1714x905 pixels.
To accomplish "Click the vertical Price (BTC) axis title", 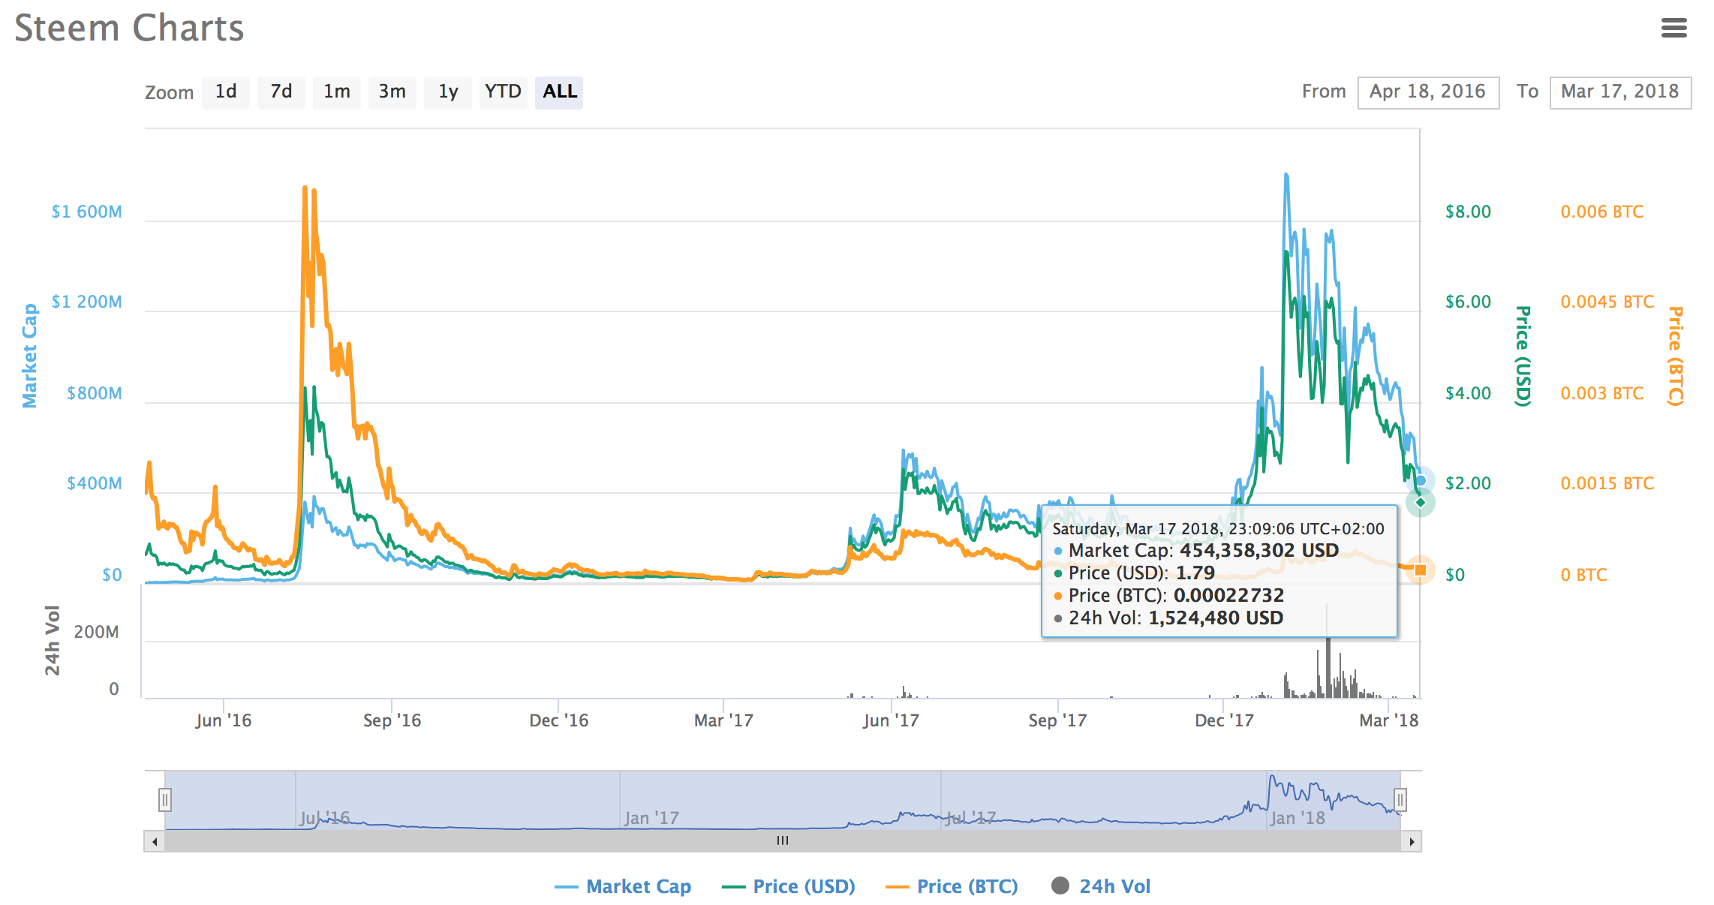I will coord(1676,356).
